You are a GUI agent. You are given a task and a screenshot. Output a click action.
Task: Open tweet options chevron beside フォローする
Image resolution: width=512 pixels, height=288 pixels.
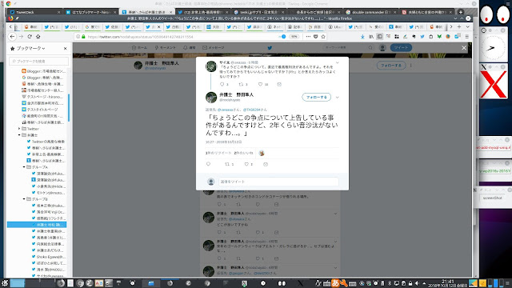click(x=338, y=97)
